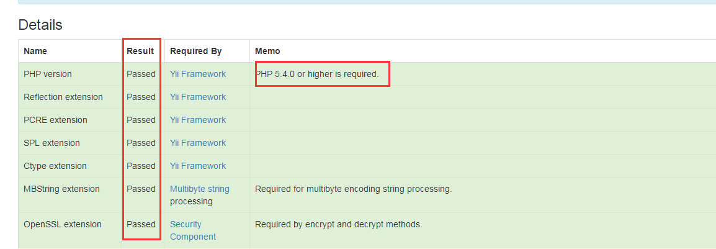
Task: Open the Multibyte string link
Action: point(199,189)
